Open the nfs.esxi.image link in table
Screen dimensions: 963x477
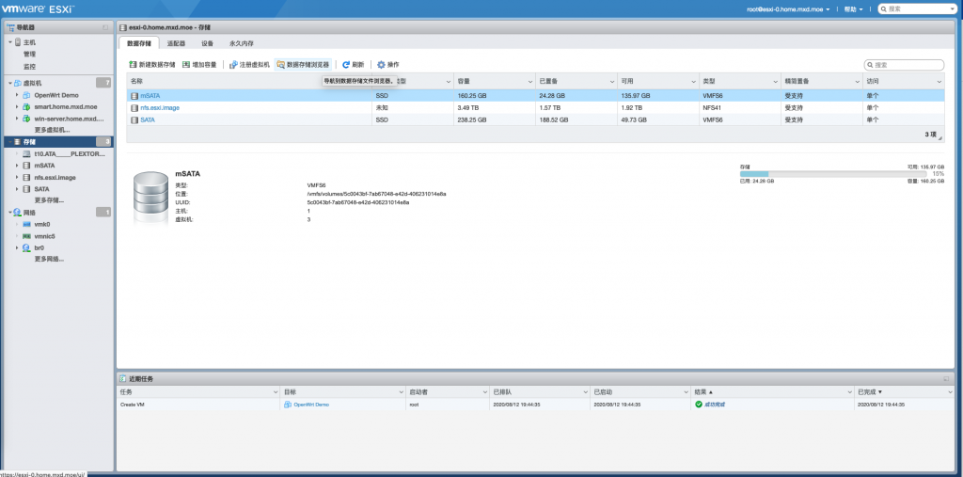tap(160, 107)
